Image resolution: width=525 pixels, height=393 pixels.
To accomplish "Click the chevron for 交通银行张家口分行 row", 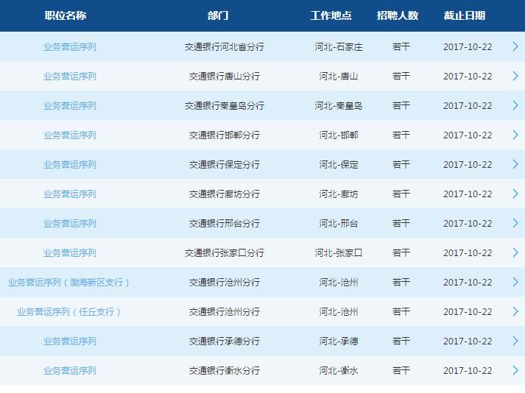I will click(515, 252).
